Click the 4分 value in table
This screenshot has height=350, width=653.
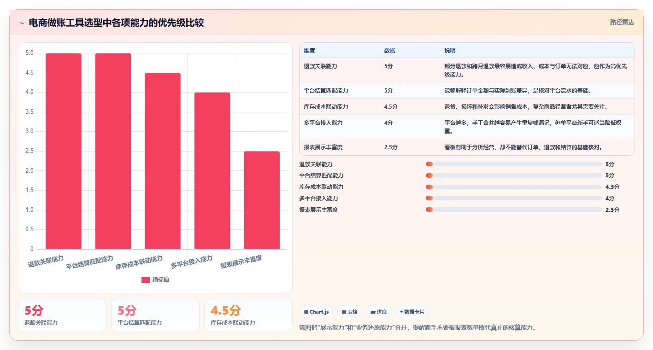[388, 123]
